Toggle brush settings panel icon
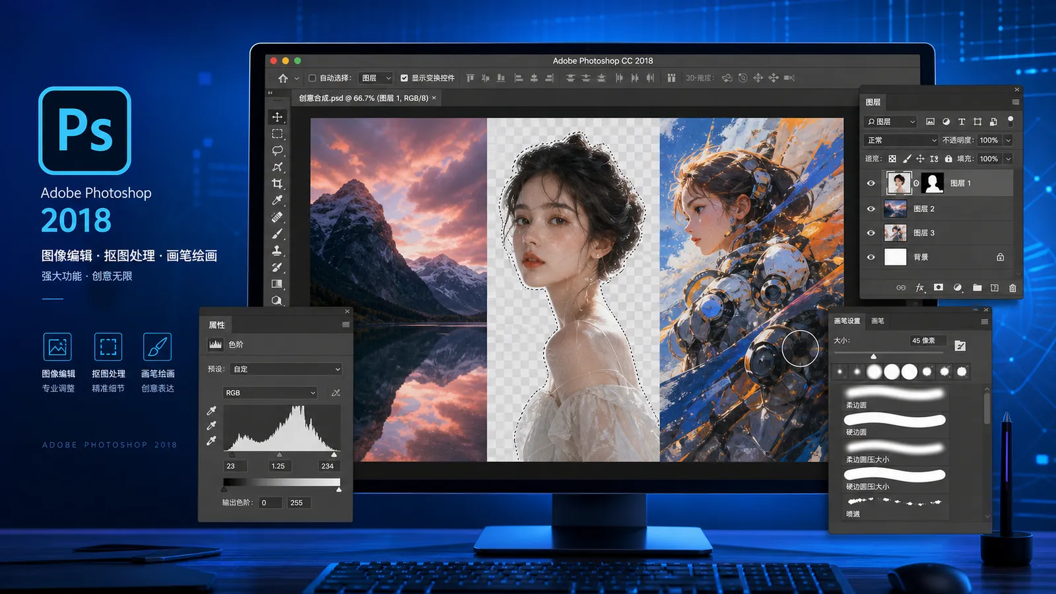This screenshot has height=594, width=1056. [x=960, y=346]
